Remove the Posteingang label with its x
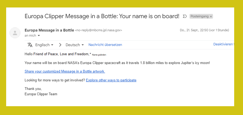The width and height of the screenshot is (243, 115). click(211, 17)
